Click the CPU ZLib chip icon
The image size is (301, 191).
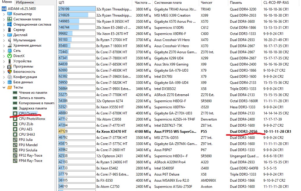15,124
